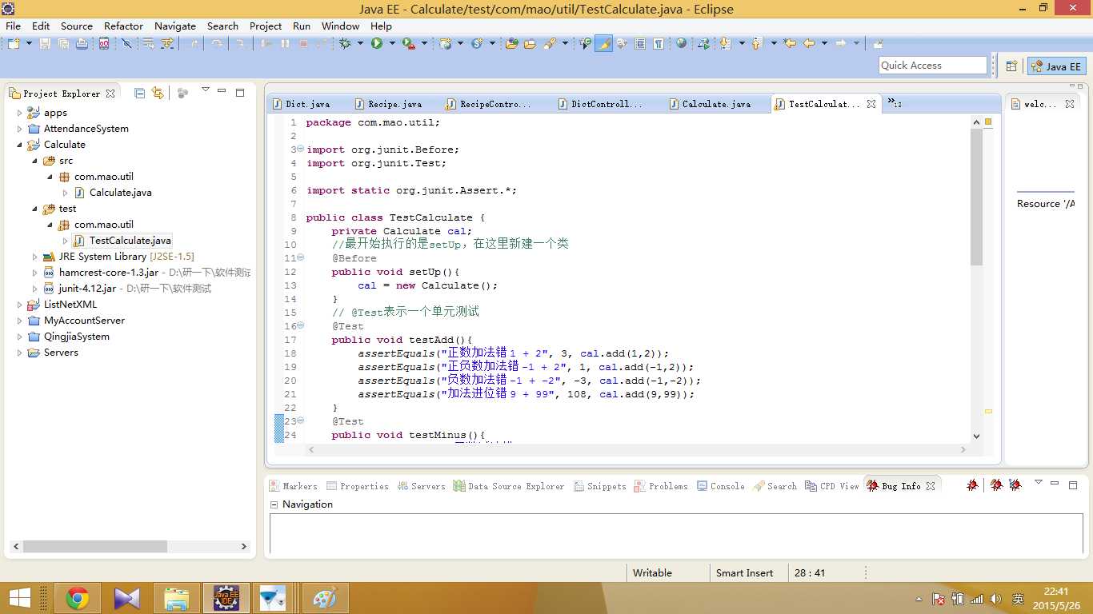Viewport: 1093px width, 614px height.
Task: Click the Next Annotation arrow icon
Action: [726, 44]
